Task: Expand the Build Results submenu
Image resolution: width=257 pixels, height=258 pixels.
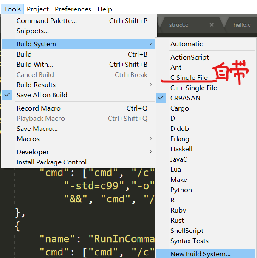Action: click(78, 85)
